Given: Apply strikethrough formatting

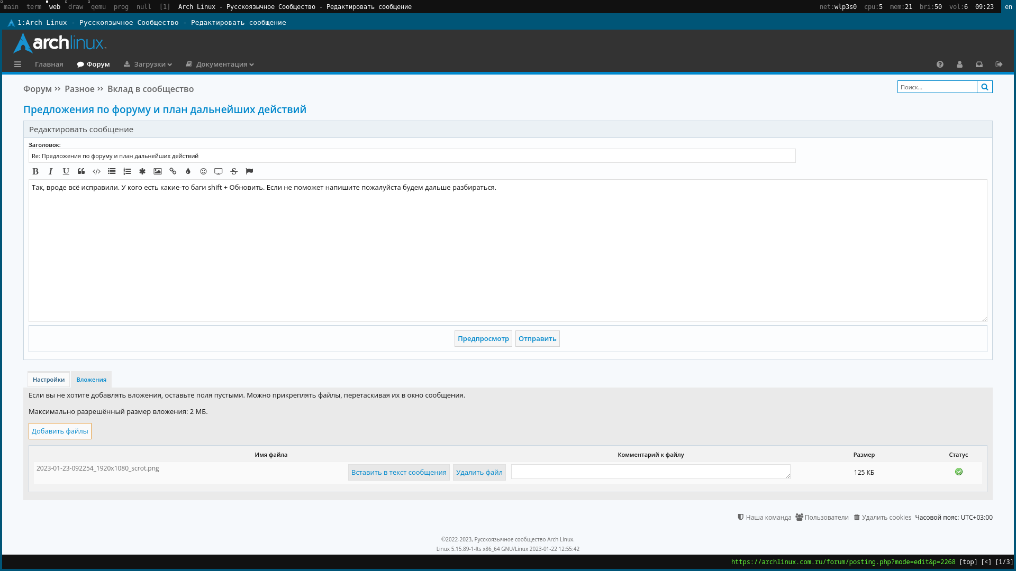Looking at the screenshot, I should [234, 171].
